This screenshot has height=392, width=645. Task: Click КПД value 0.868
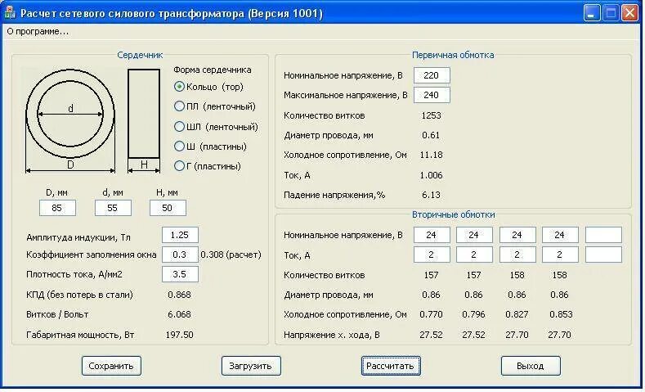coord(179,295)
